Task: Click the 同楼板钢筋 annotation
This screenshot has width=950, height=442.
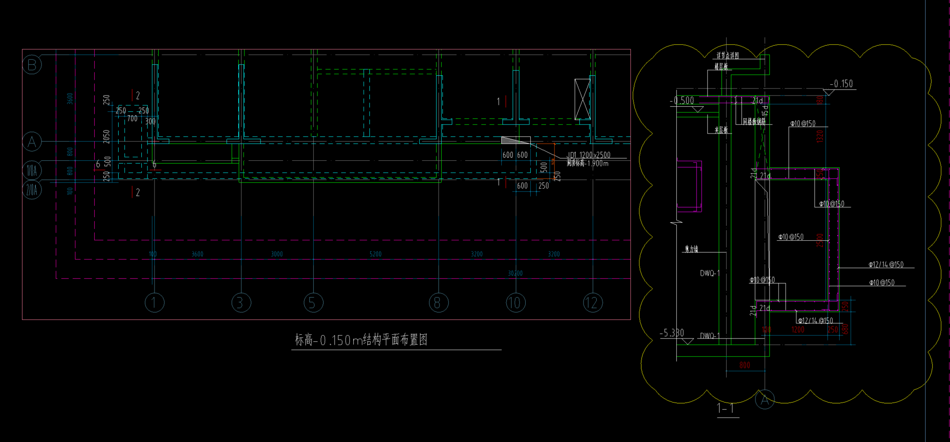Action: tap(754, 121)
